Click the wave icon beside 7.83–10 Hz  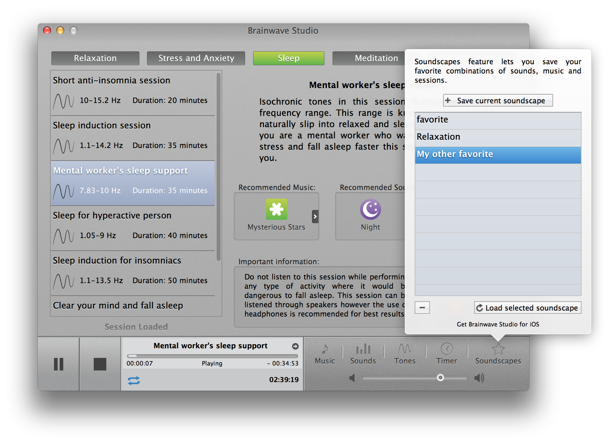(63, 191)
